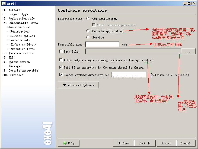Open step 3 Application info
The image size is (198, 149).
[19, 18]
